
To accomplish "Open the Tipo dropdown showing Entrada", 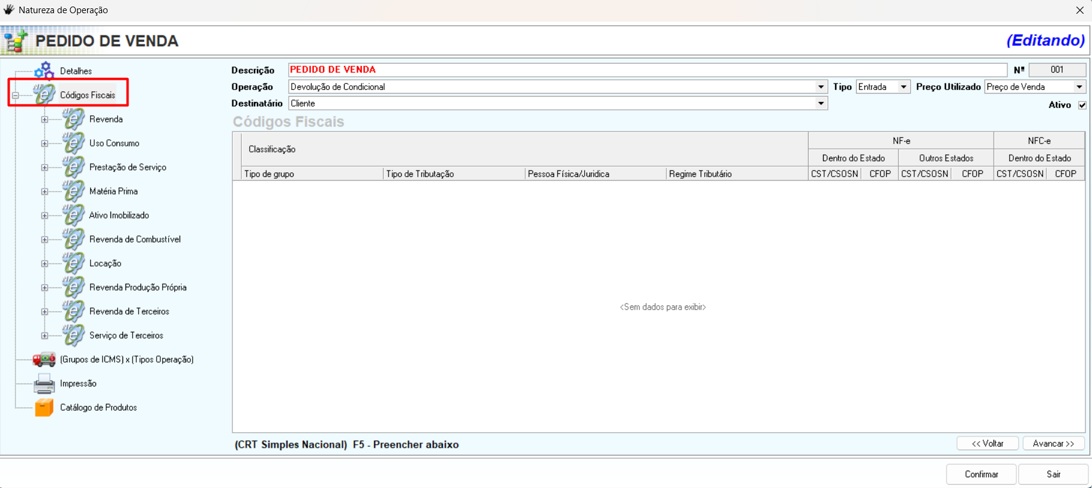I will [903, 87].
